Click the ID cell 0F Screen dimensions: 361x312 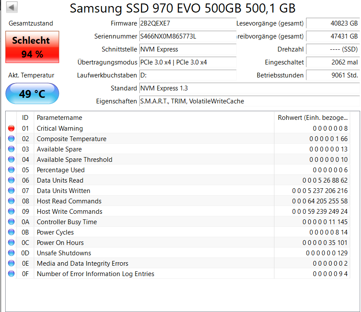pos(26,274)
